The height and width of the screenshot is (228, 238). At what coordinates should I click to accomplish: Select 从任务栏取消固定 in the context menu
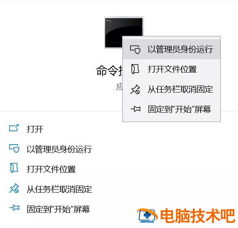(x=171, y=89)
